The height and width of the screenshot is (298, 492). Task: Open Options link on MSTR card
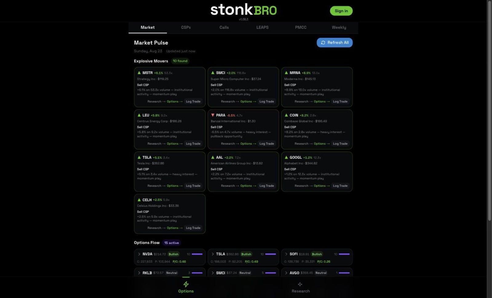(174, 101)
